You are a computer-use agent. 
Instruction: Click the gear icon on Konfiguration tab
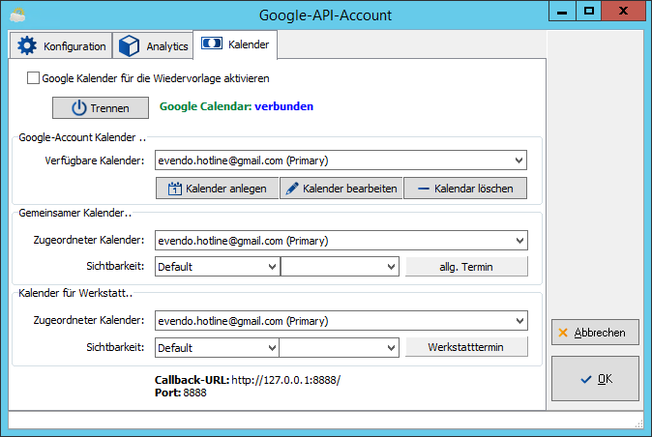click(x=27, y=45)
